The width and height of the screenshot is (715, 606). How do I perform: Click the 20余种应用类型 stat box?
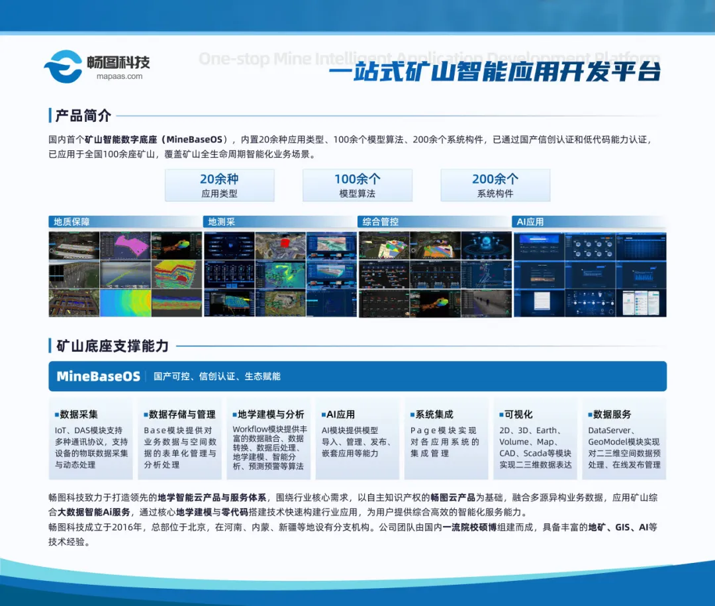219,185
